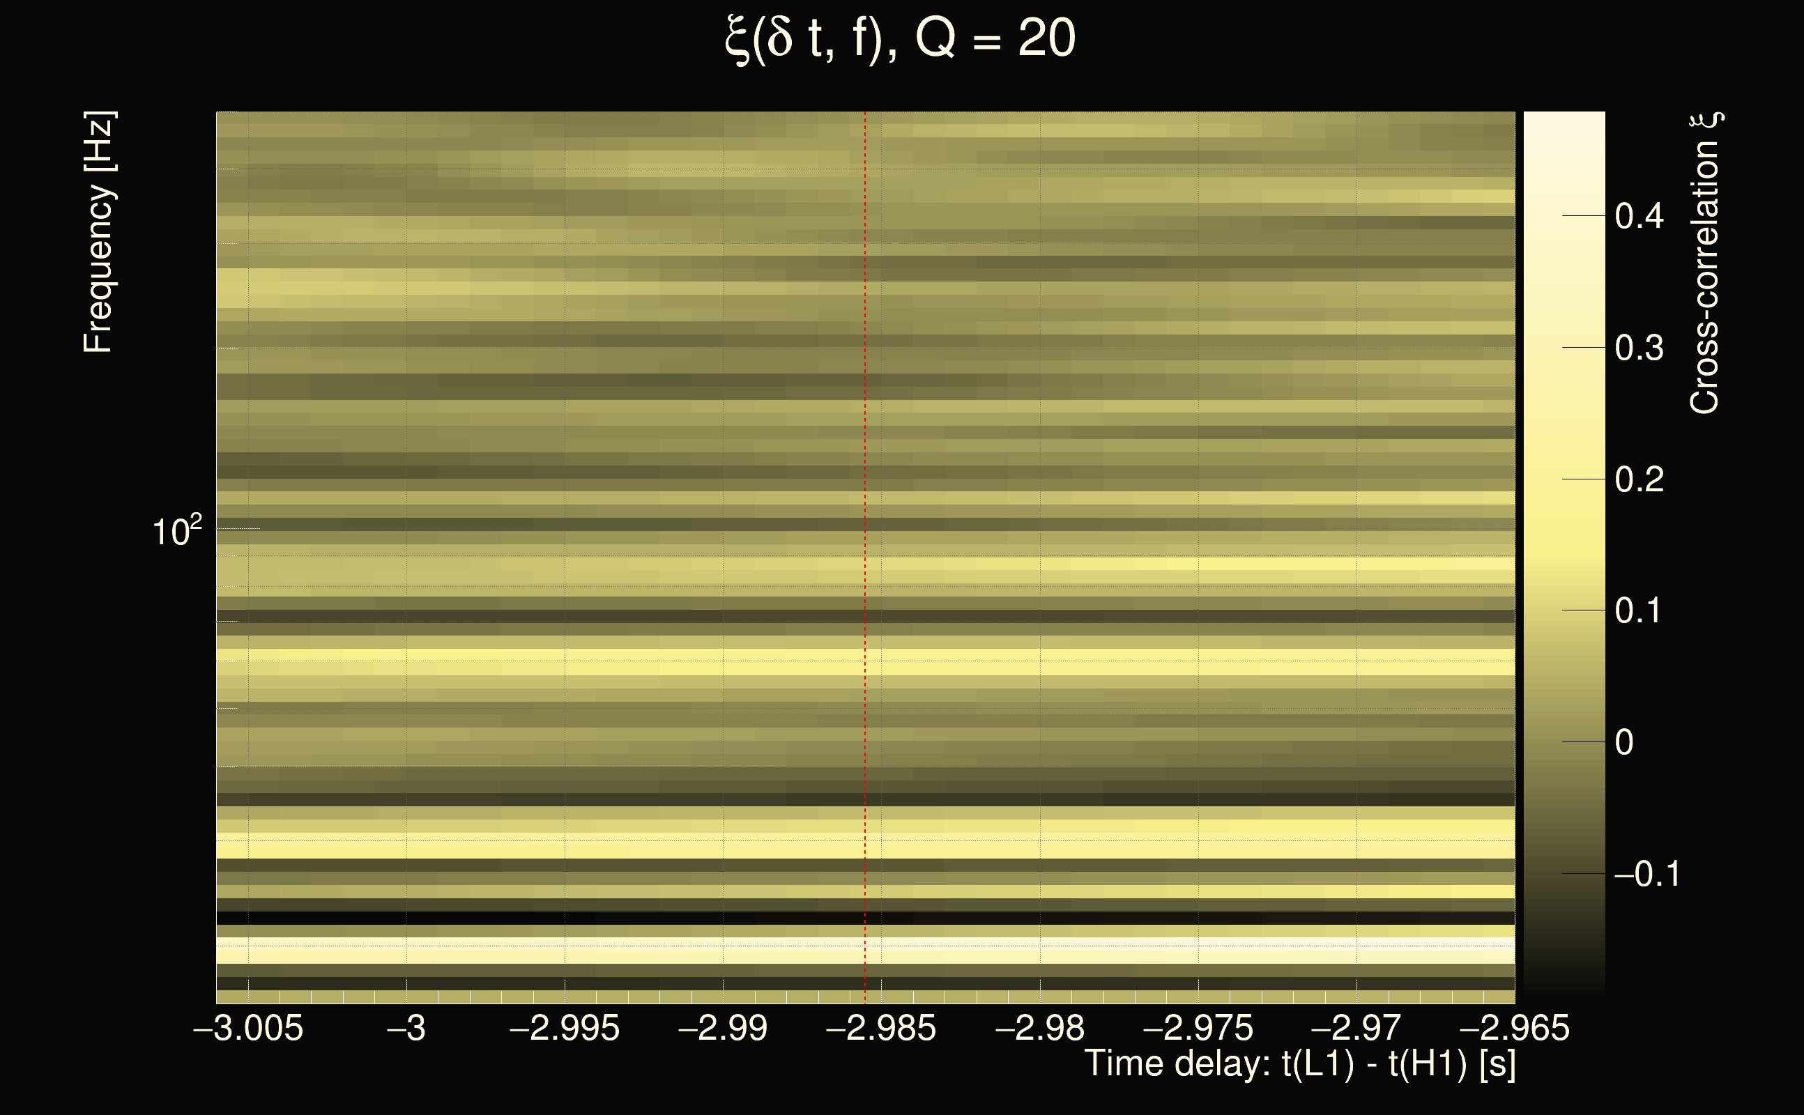The width and height of the screenshot is (1804, 1115).
Task: Click the –2.965 x-axis tick label
Action: click(x=1514, y=1028)
